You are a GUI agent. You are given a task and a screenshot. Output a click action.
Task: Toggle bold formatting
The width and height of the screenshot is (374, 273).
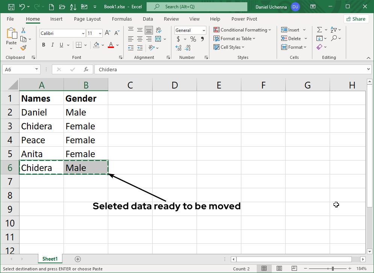pos(43,45)
